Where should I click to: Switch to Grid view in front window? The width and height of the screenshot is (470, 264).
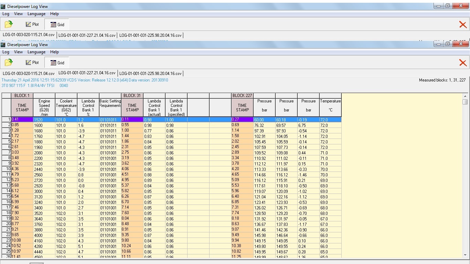[x=57, y=63]
